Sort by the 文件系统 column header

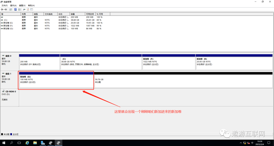point(50,14)
